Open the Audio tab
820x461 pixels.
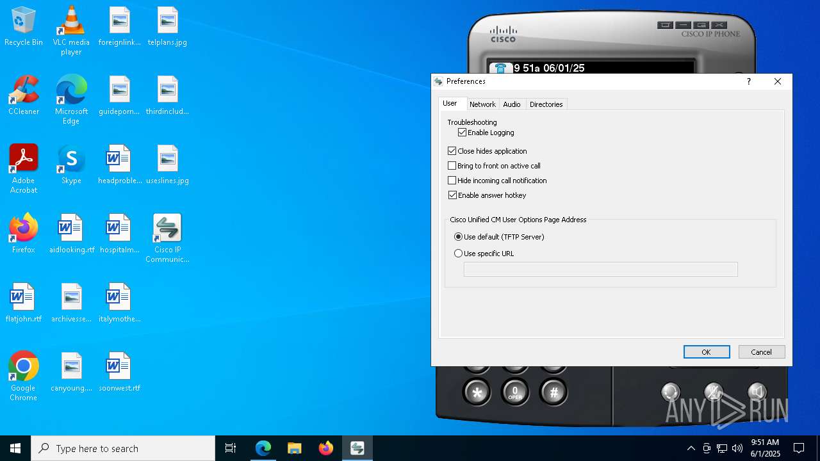tap(512, 104)
